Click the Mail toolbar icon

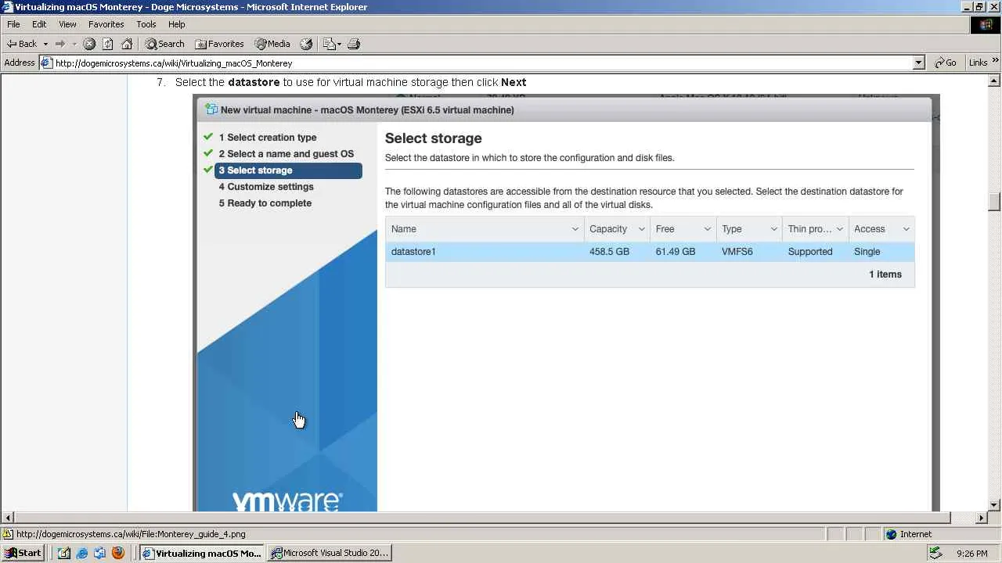pyautogui.click(x=331, y=44)
